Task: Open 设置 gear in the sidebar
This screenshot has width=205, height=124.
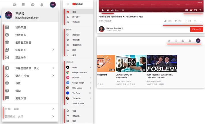Action: click(79, 111)
